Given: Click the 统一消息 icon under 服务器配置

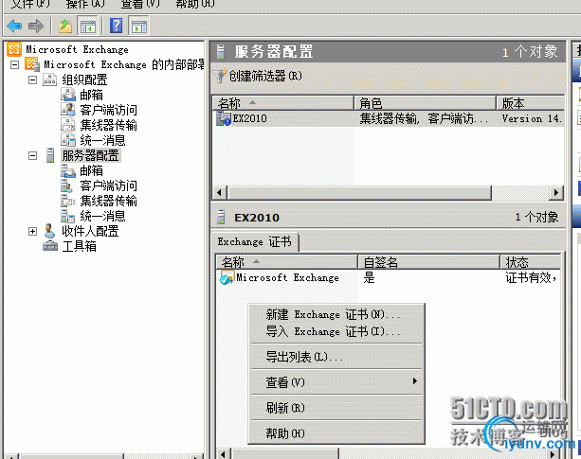Looking at the screenshot, I should [68, 216].
